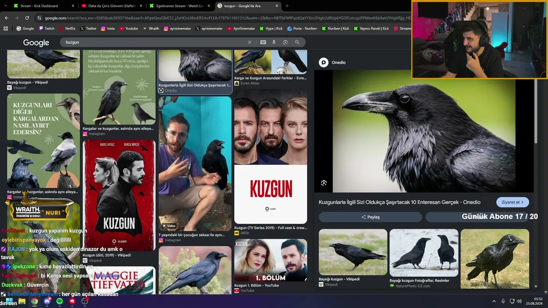Open the Twitch bookmark

(x=47, y=29)
